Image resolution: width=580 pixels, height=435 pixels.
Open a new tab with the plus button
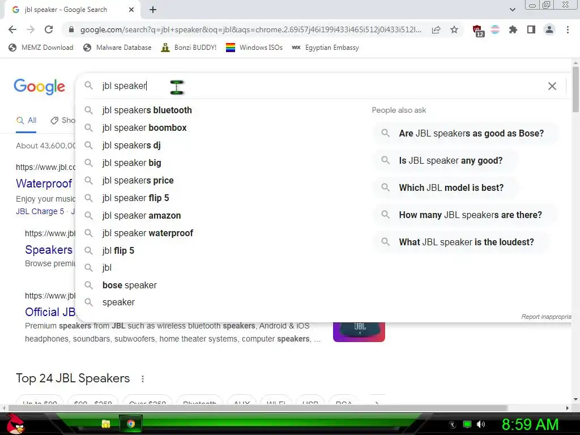[x=153, y=10]
